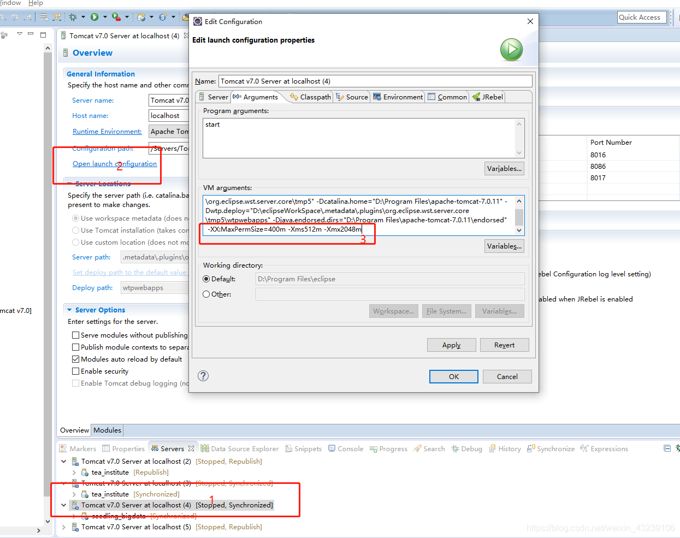Minimize the bottom views panel
680x538 pixels.
(x=667, y=448)
